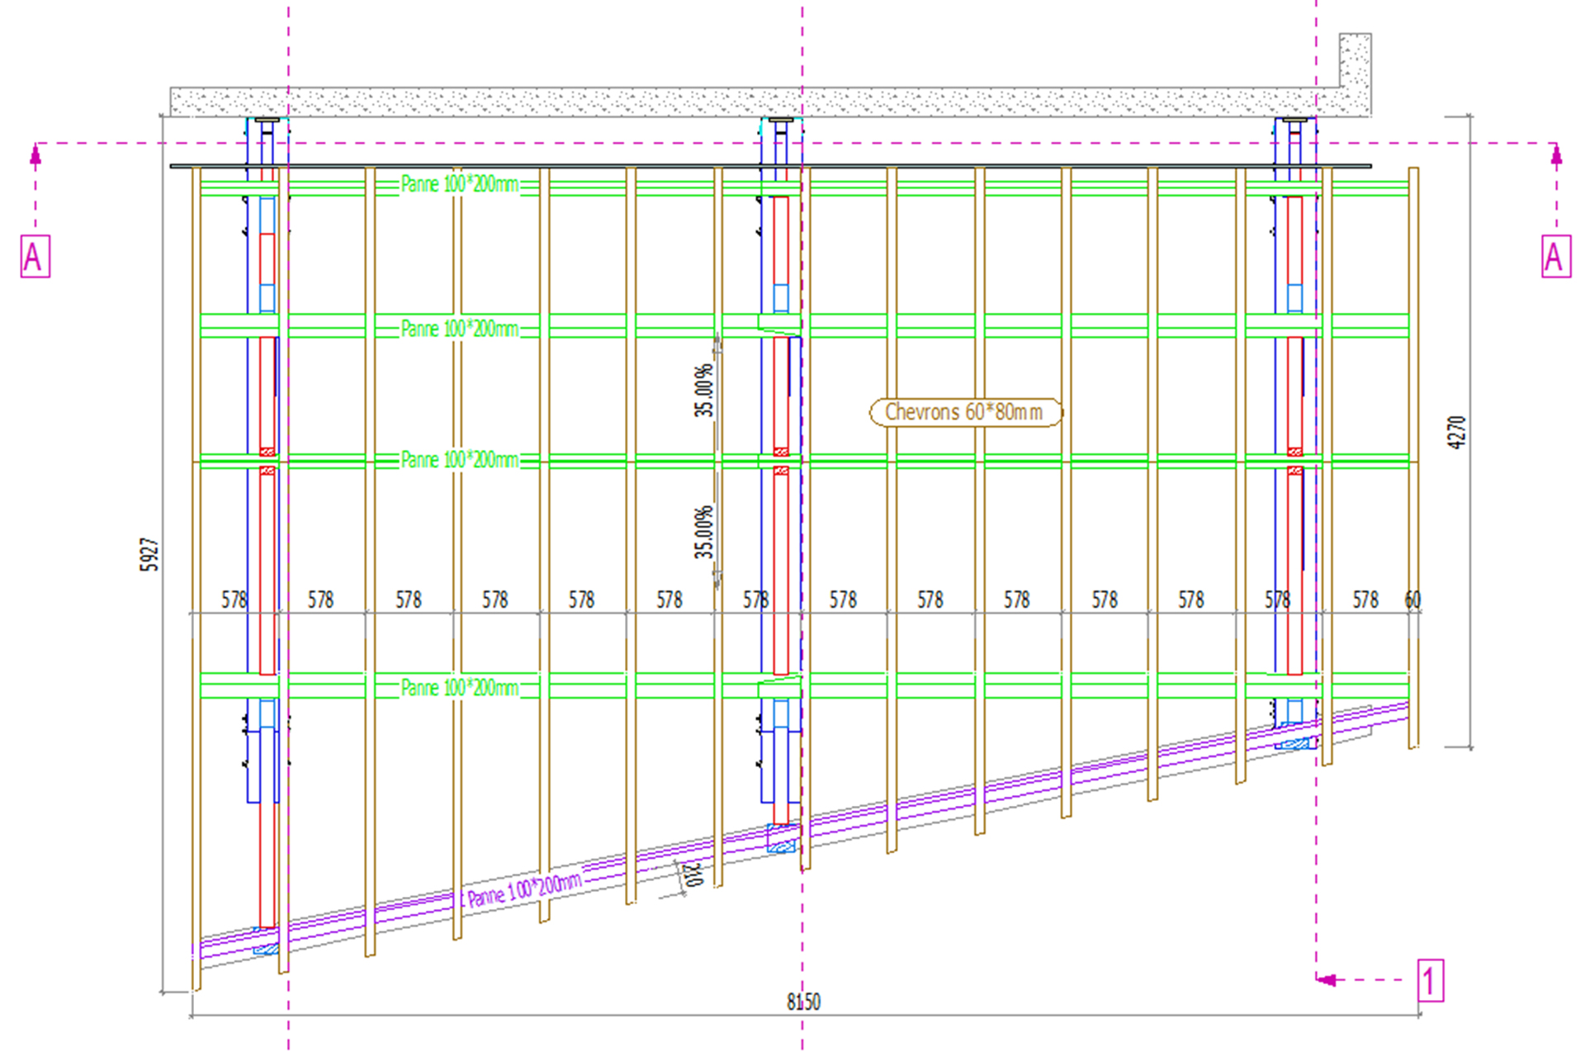Select the Chevrons 60*80mm callout label
Screen dimensions: 1585x1057
click(965, 412)
